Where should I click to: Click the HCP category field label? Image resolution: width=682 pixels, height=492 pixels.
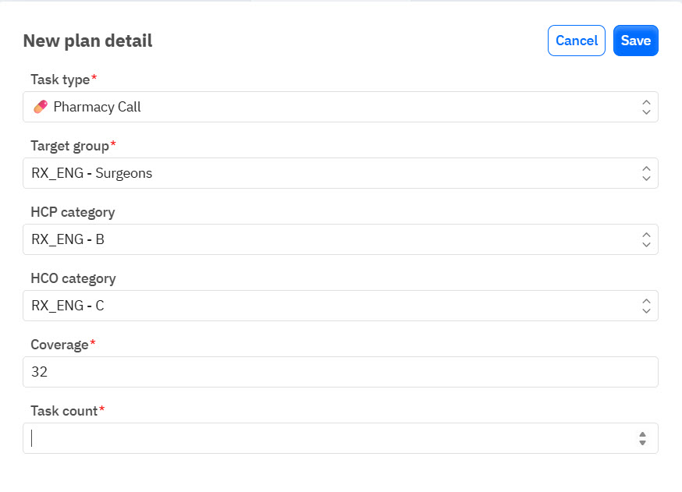click(73, 212)
